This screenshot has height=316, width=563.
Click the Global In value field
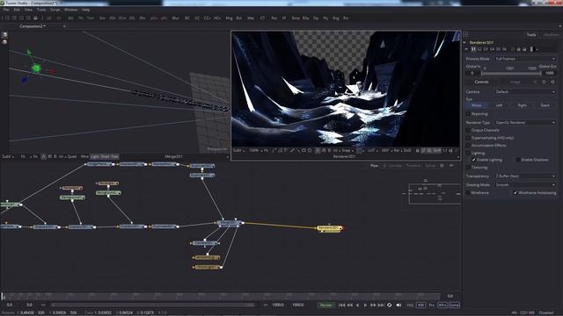coord(472,73)
